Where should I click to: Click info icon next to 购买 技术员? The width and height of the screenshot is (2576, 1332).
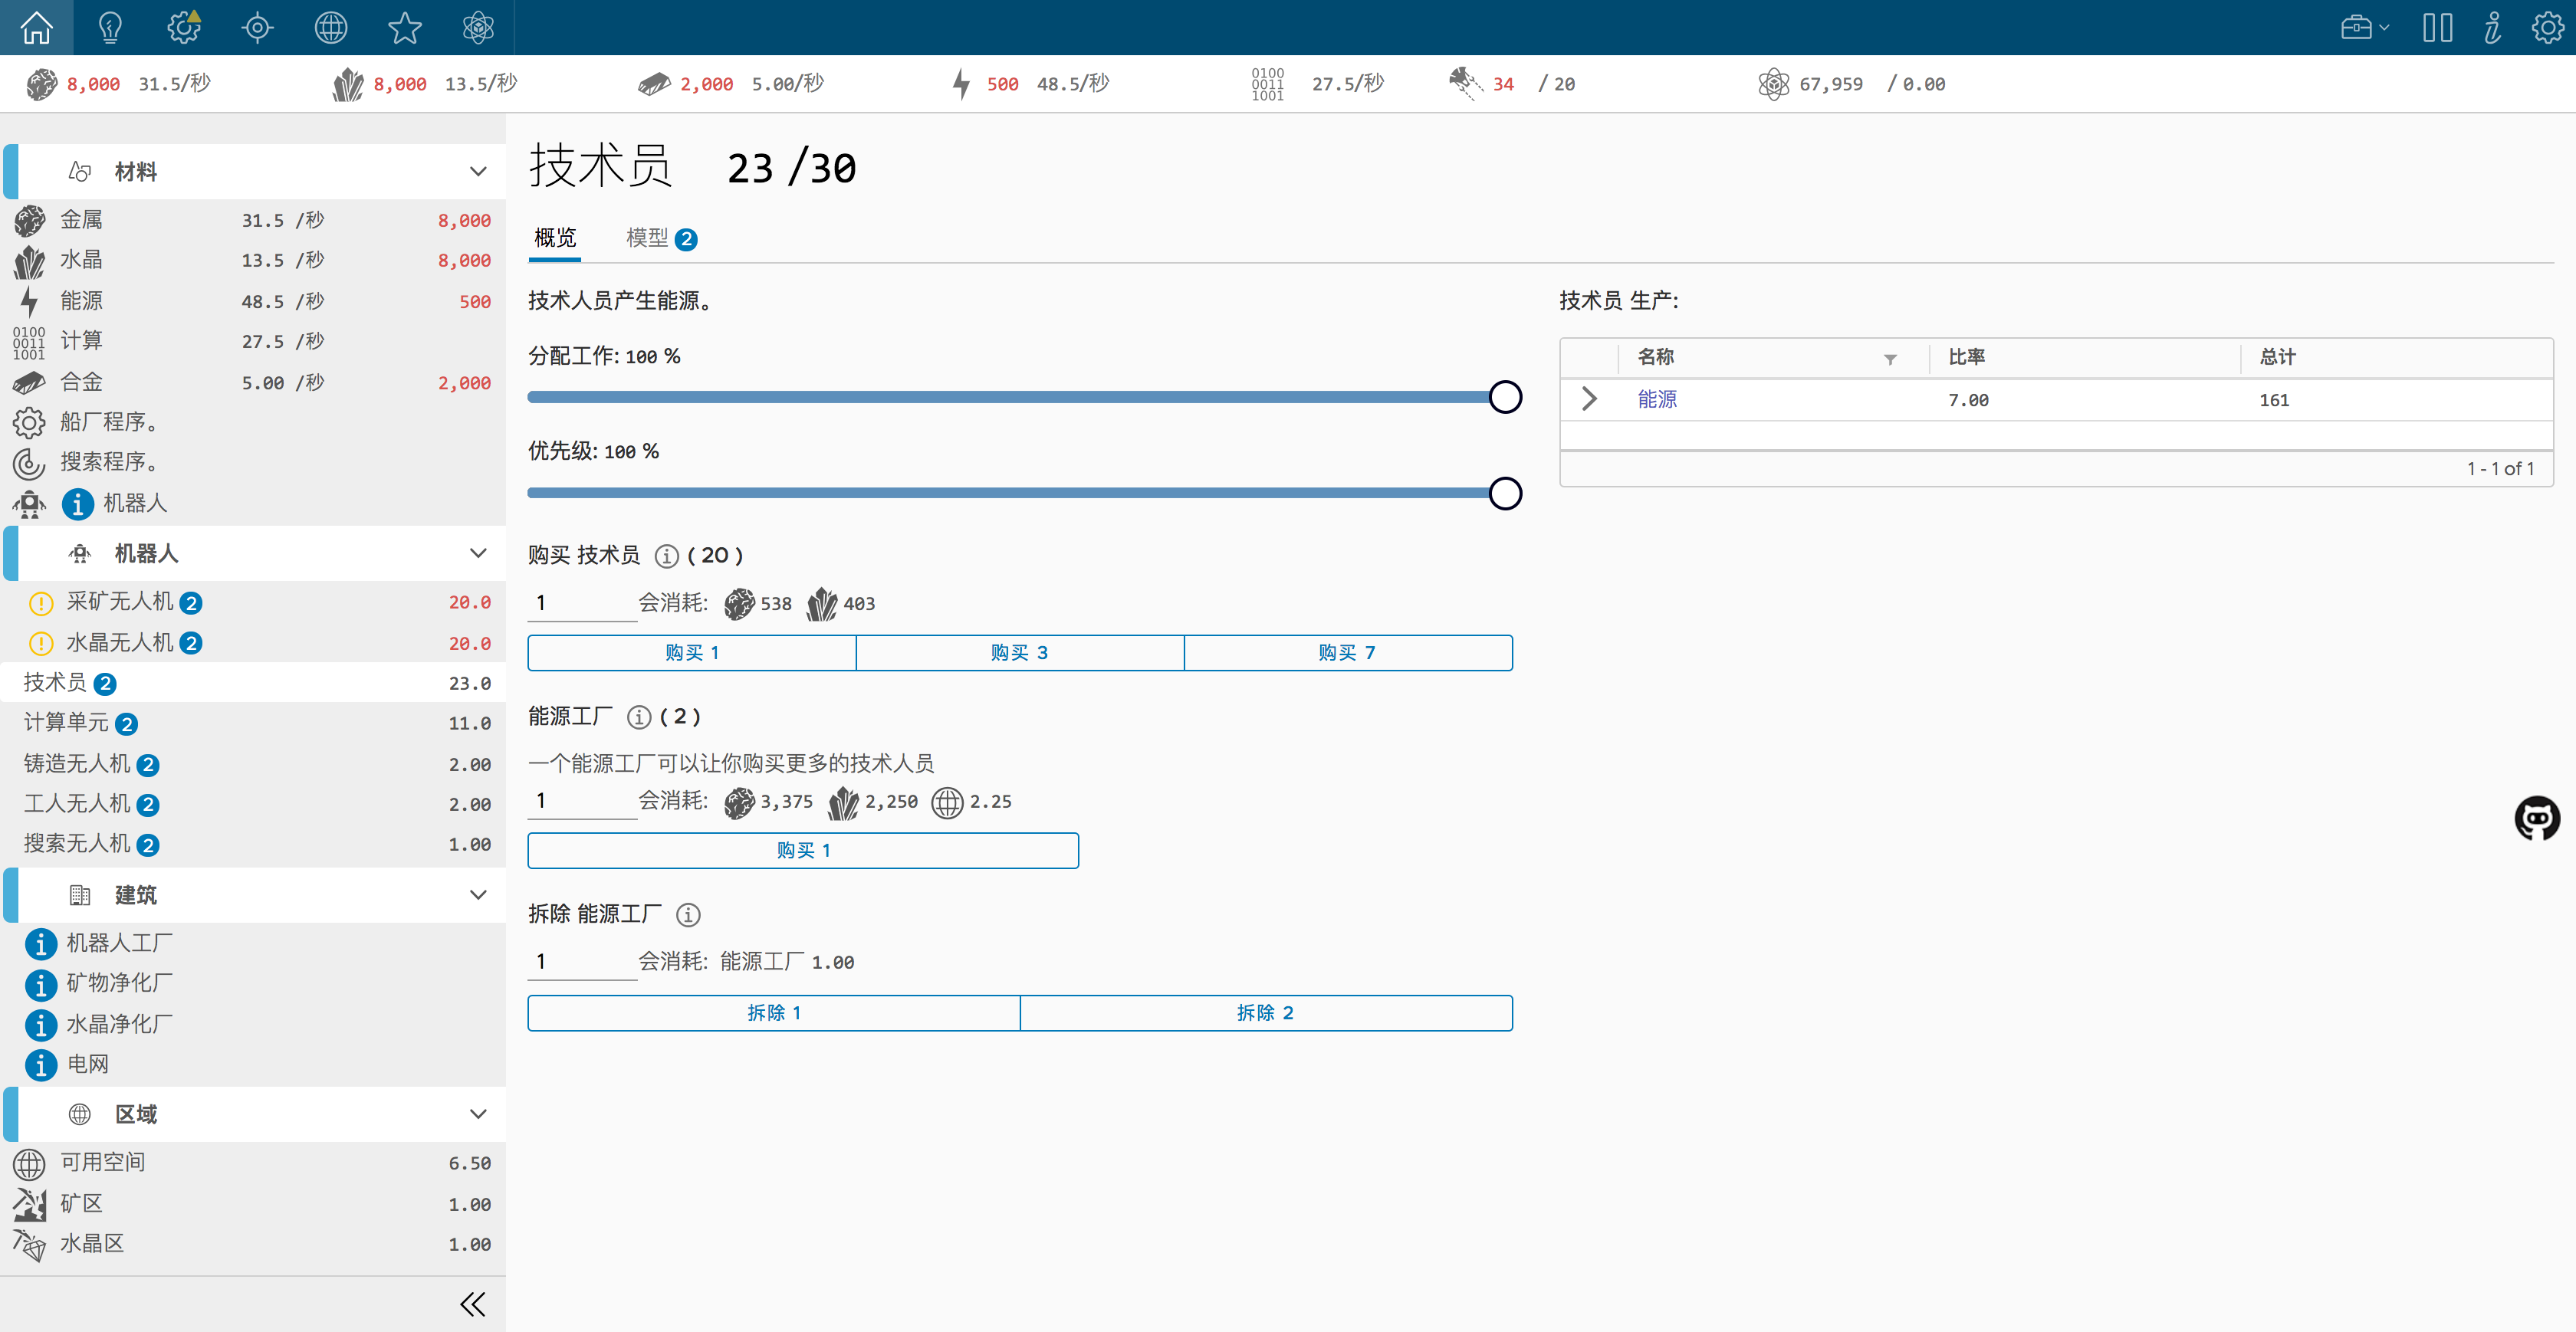666,556
